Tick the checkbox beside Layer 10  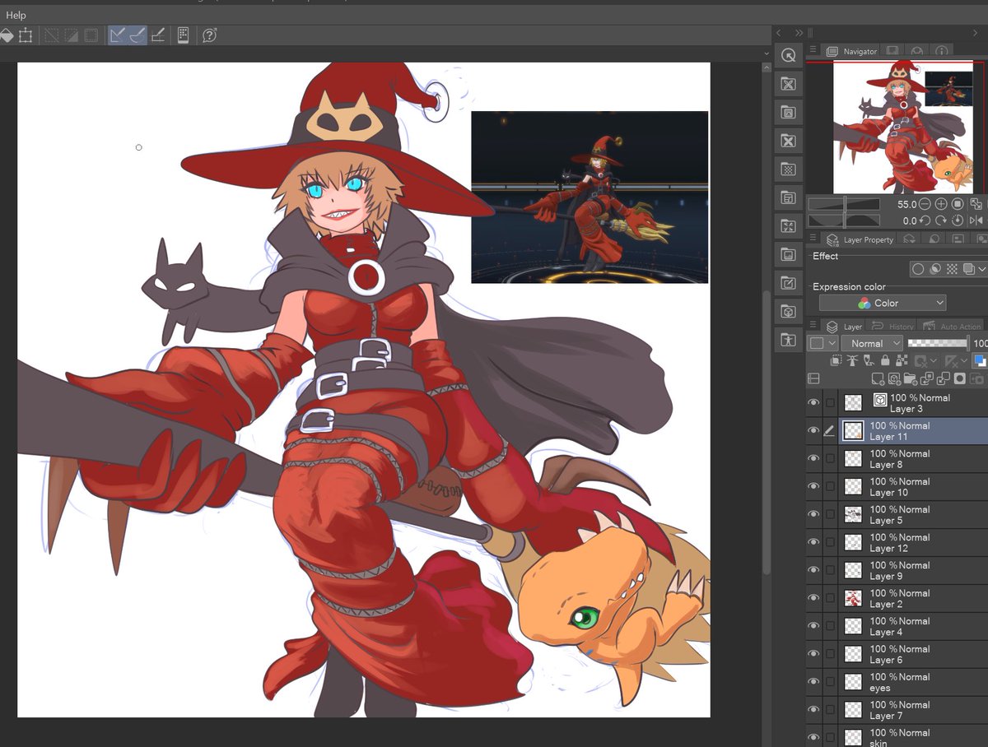830,486
